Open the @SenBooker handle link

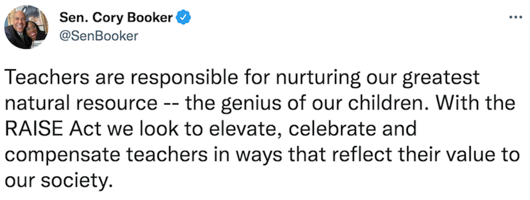click(x=99, y=36)
